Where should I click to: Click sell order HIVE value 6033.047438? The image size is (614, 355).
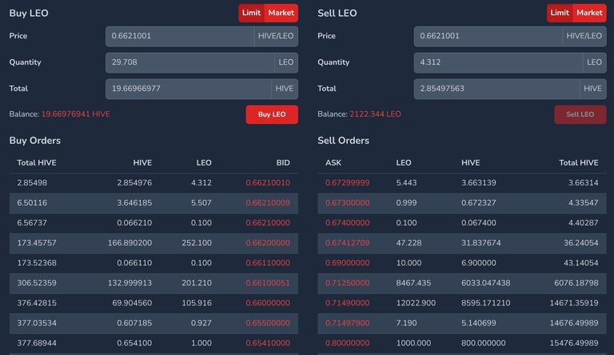[x=486, y=282]
